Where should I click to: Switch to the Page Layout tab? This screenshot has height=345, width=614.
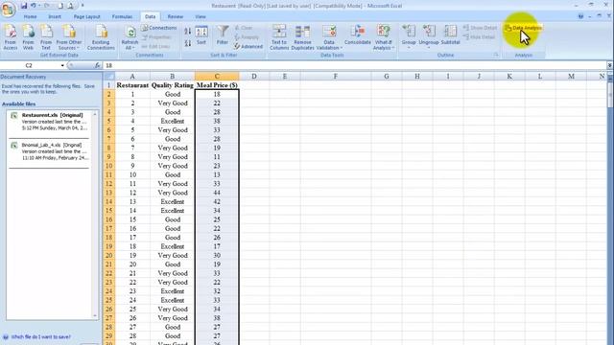click(x=87, y=17)
